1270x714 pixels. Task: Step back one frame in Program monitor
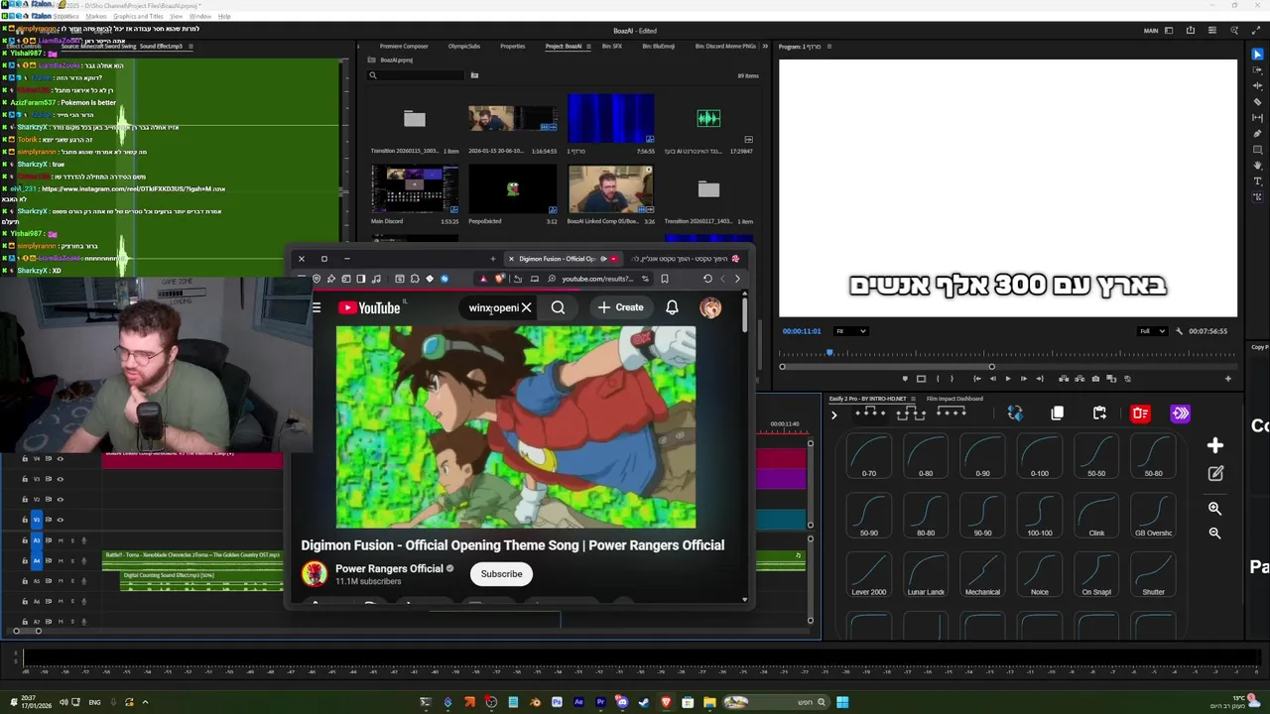[993, 379]
